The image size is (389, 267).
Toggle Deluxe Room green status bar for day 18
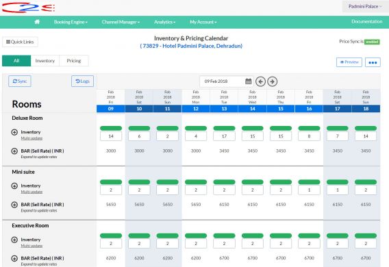pyautogui.click(x=366, y=128)
